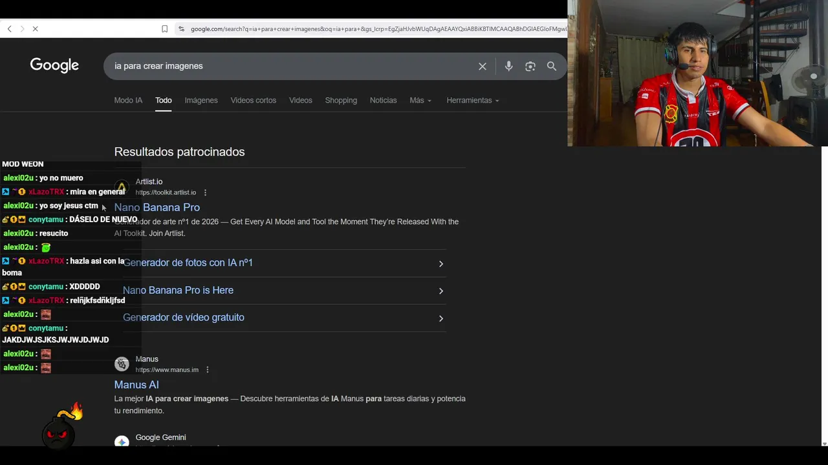Click the www.manus.im URL text

167,370
